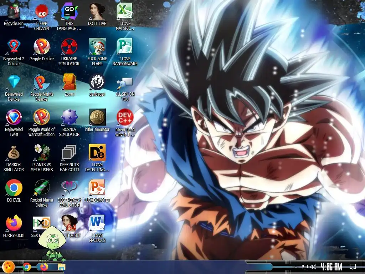Select the Publisher I LOVE RANSOMWARE shortcut
Viewport: 365px width, 274px height.
point(125,47)
